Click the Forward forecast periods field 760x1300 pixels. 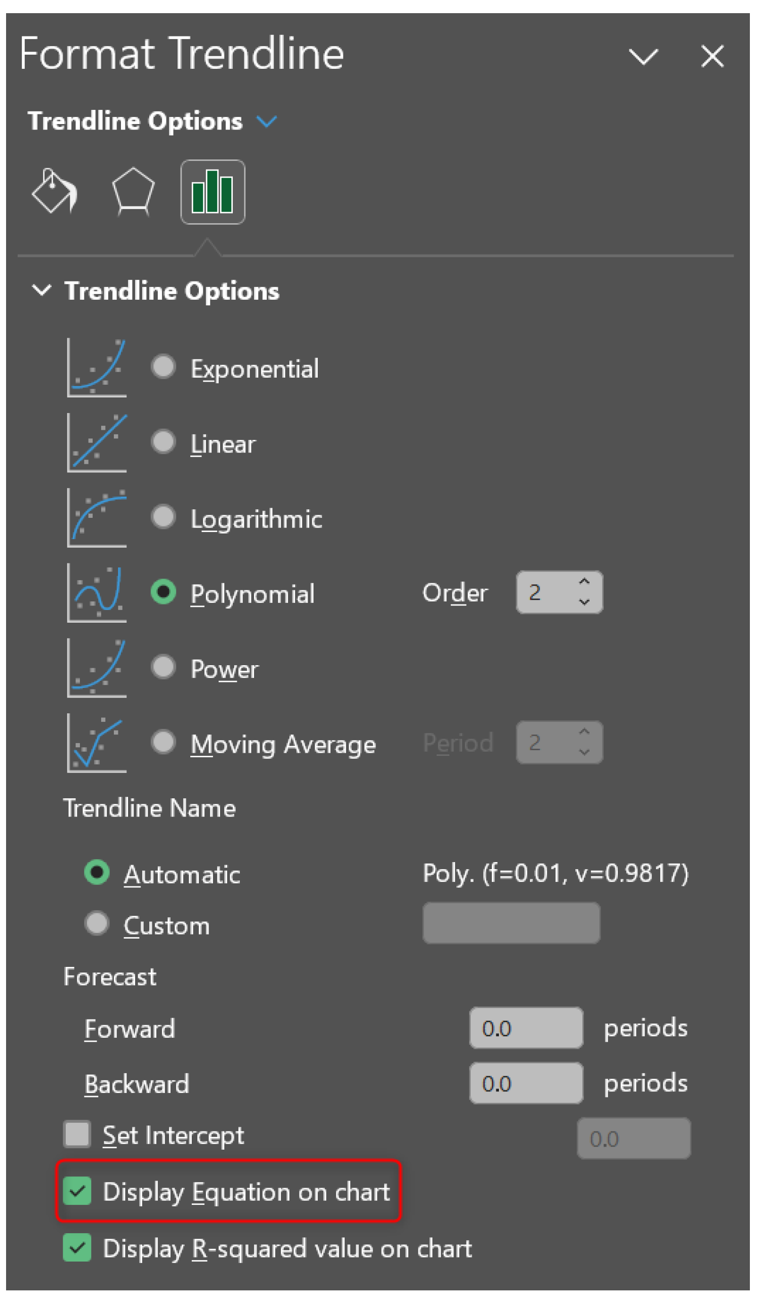526,1028
